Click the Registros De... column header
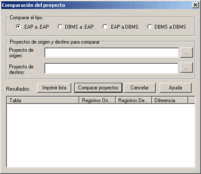The image size is (201, 174). 134,100
